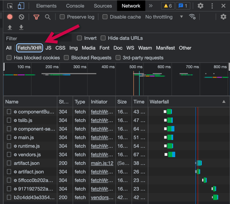Select the 5ffccc0b202a... request

click(x=35, y=180)
